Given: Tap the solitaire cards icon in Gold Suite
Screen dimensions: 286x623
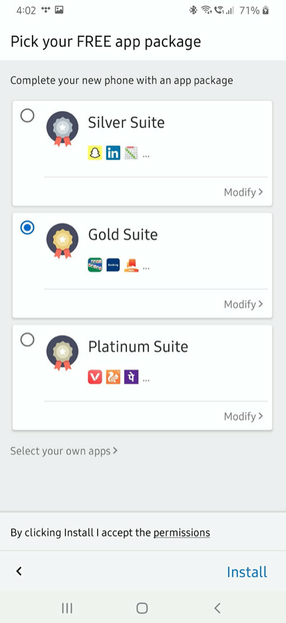Looking at the screenshot, I should pos(95,265).
